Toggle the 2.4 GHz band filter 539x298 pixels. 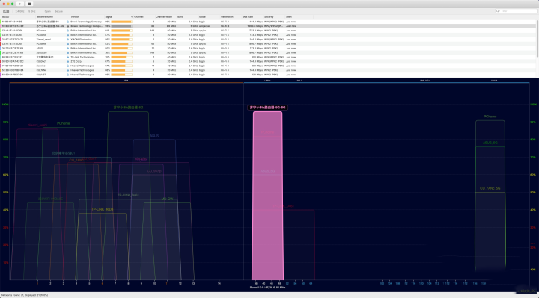click(x=19, y=11)
